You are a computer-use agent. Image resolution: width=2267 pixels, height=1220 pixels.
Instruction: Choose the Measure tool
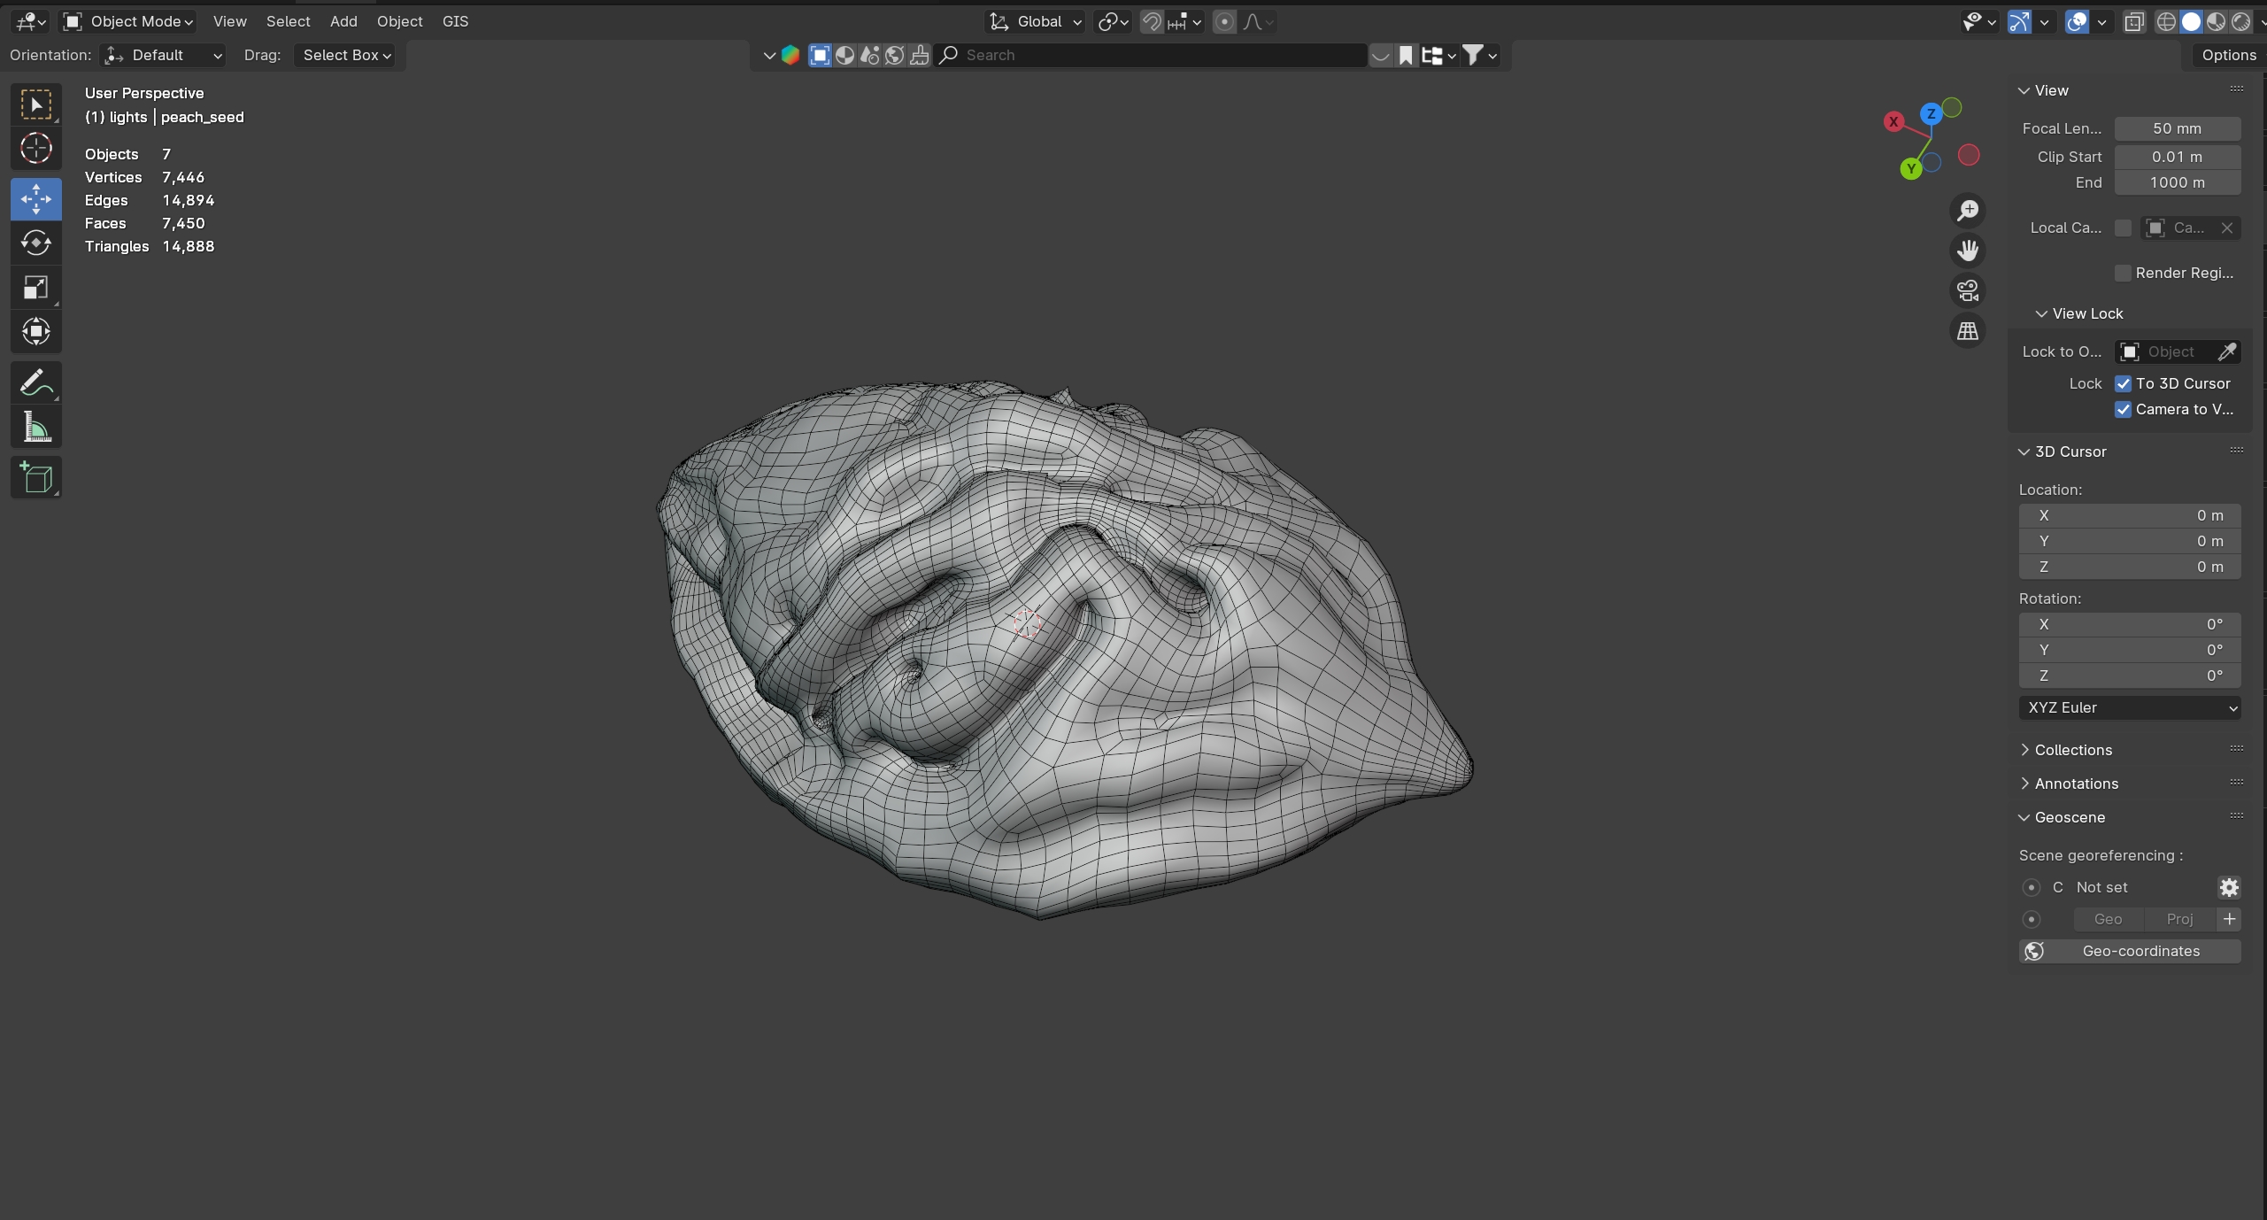point(35,429)
